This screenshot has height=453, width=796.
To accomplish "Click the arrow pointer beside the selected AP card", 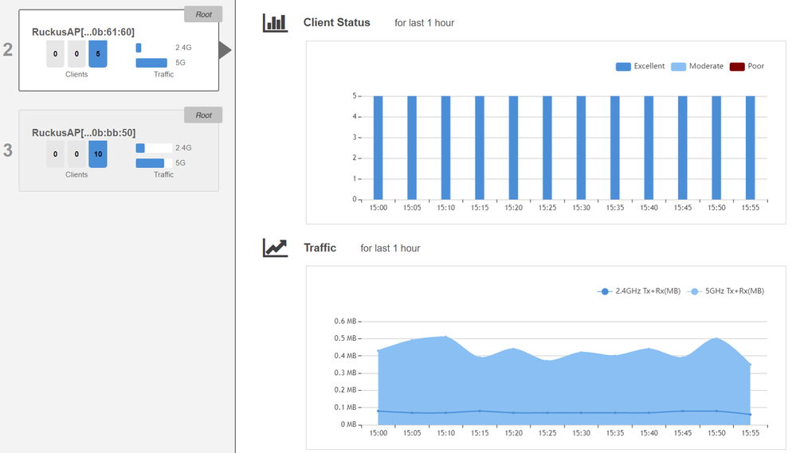I will click(x=225, y=51).
